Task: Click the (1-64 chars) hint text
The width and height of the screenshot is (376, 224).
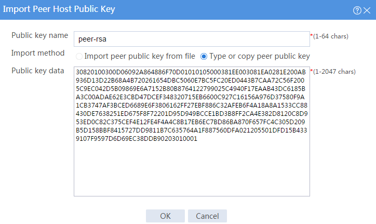Action: pyautogui.click(x=331, y=36)
